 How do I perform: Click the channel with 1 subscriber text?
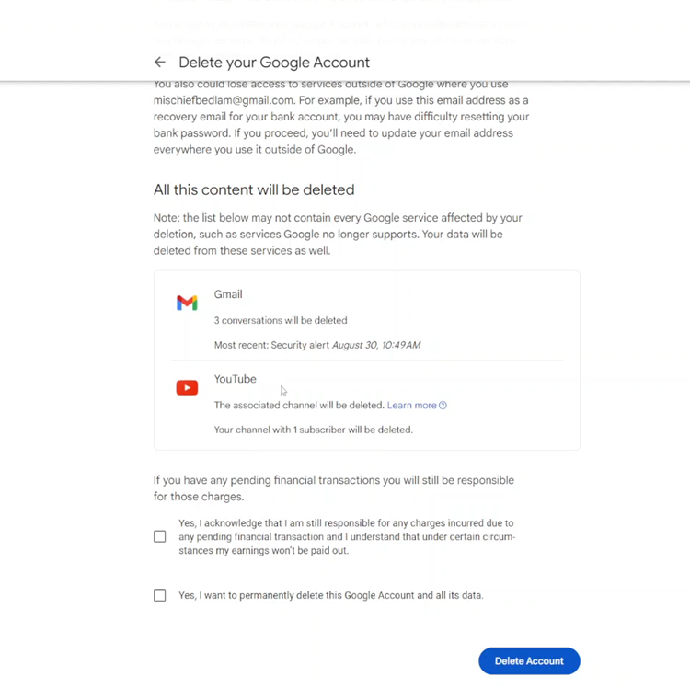[314, 430]
